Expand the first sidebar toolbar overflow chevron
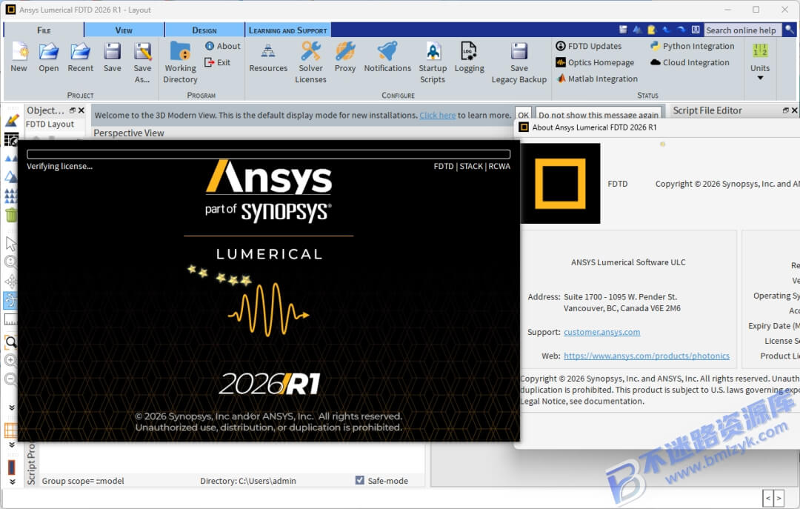The height and width of the screenshot is (509, 800). point(12,407)
